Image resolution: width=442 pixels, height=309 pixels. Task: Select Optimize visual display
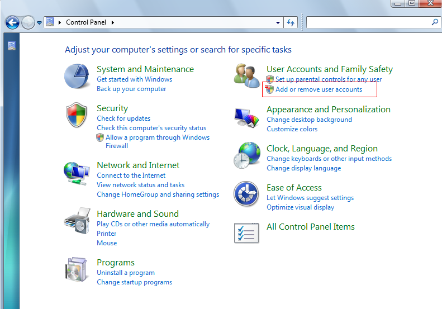pos(301,207)
